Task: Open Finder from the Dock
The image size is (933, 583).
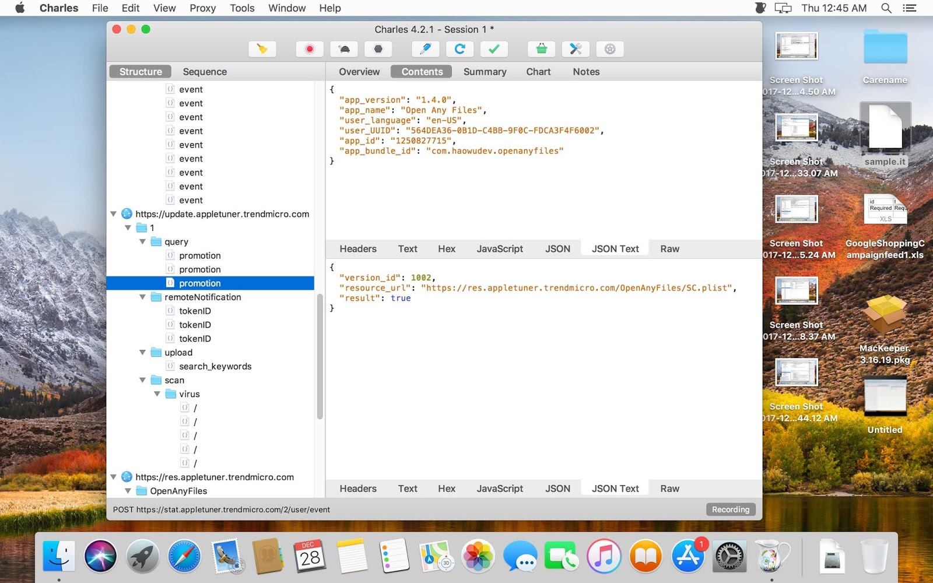Action: pyautogui.click(x=59, y=556)
